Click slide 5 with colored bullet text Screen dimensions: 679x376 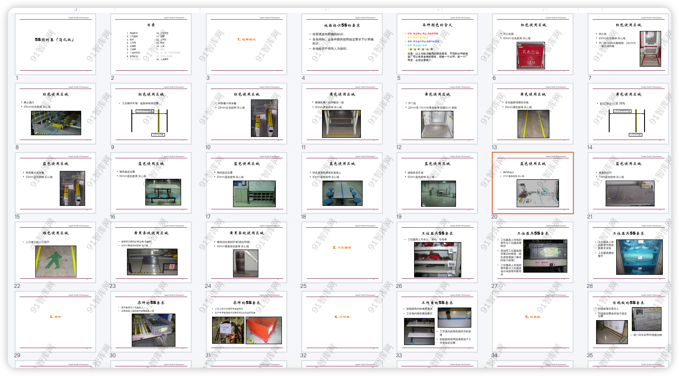point(437,44)
